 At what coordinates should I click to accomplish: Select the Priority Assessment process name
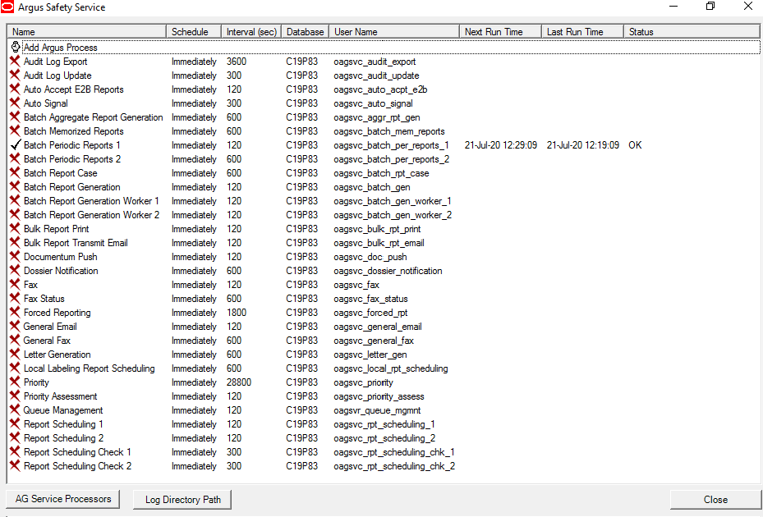pos(60,396)
